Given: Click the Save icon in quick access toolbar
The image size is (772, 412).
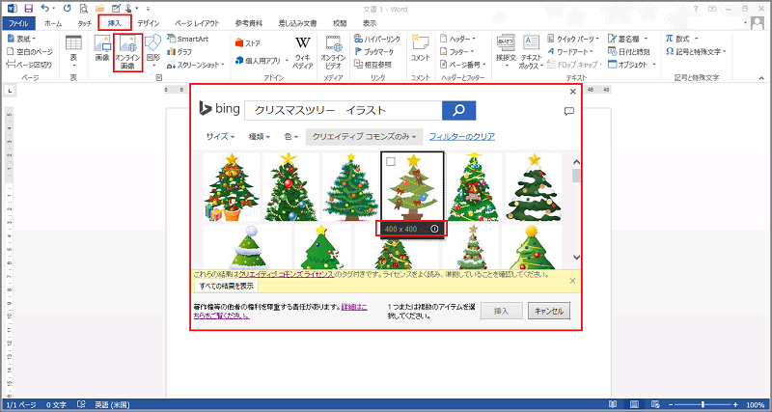Looking at the screenshot, I should (28, 7).
